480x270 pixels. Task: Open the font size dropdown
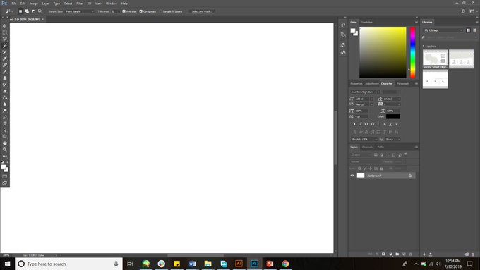(x=371, y=99)
